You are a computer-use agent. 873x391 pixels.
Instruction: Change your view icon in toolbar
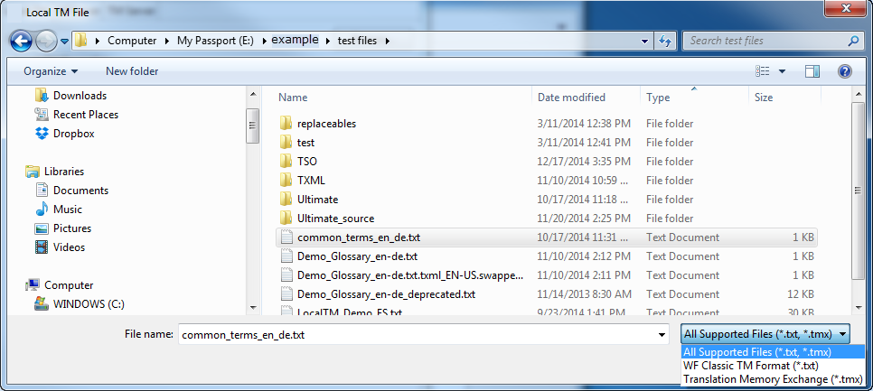762,71
